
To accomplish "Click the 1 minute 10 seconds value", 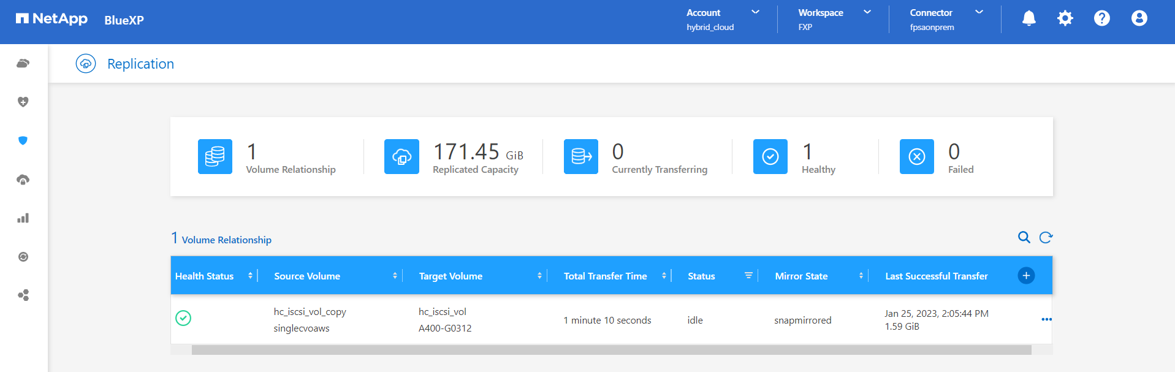I will click(x=607, y=321).
